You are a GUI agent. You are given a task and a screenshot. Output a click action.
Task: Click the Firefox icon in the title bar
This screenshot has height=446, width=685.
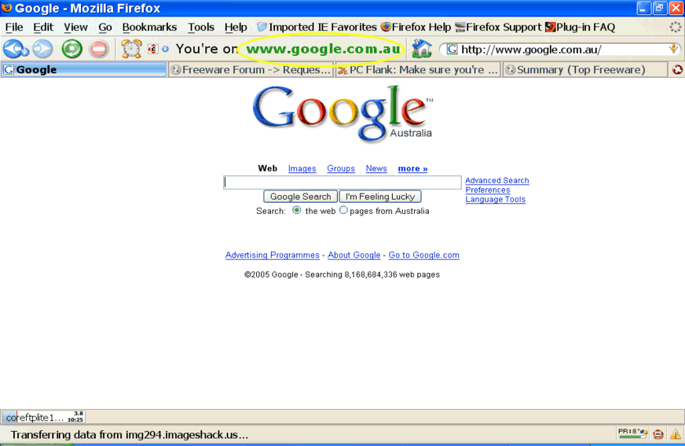coord(6,7)
